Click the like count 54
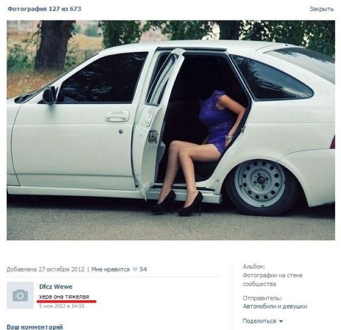The height and width of the screenshot is (330, 341). (143, 269)
